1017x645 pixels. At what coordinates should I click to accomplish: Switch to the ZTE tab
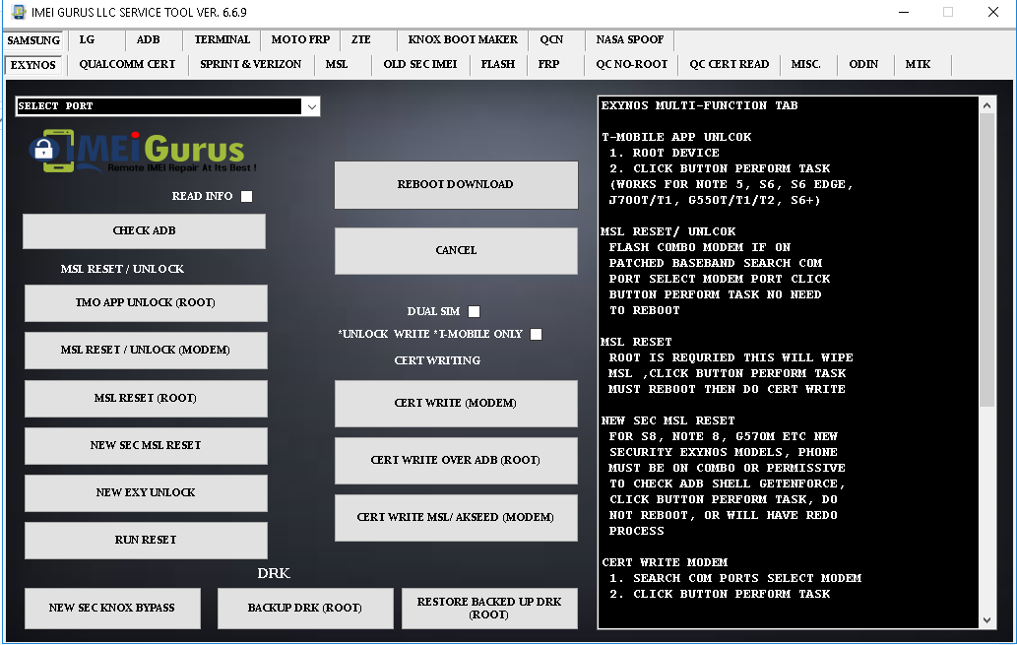pyautogui.click(x=360, y=39)
